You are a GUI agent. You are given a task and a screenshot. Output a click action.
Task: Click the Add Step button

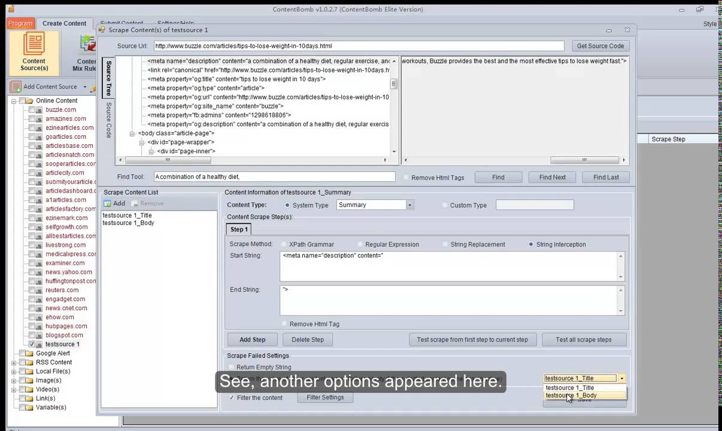(252, 339)
